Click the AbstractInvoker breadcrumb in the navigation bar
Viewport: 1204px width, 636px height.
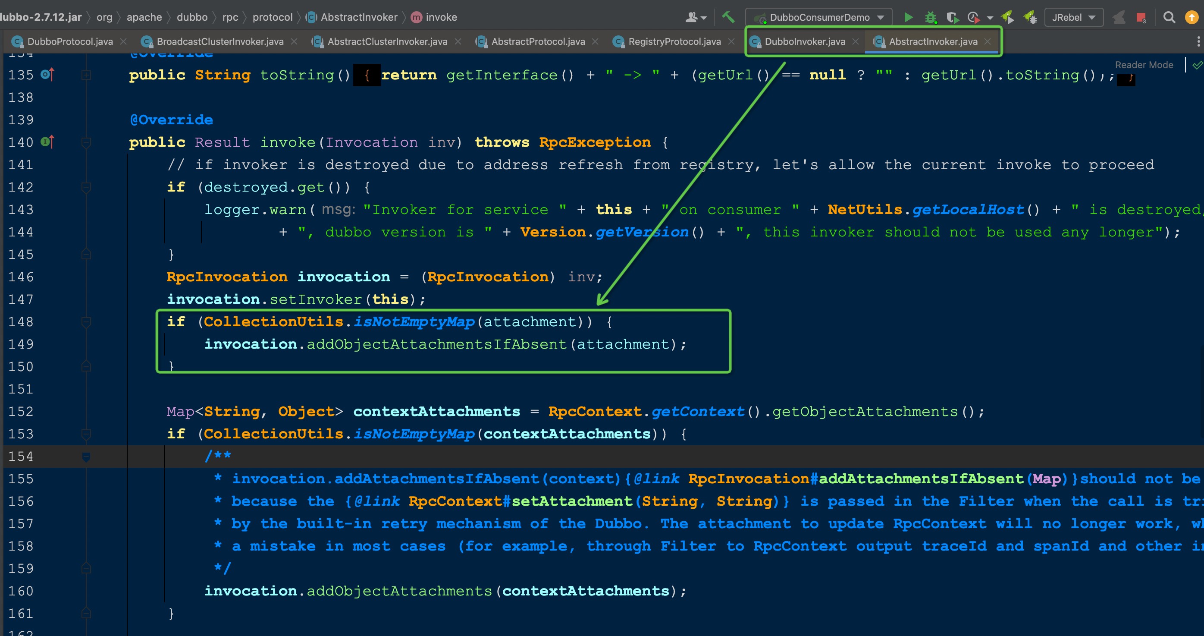tap(358, 17)
